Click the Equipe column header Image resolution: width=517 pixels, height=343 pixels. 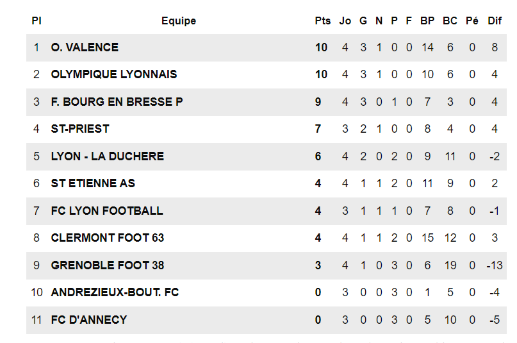pos(179,21)
